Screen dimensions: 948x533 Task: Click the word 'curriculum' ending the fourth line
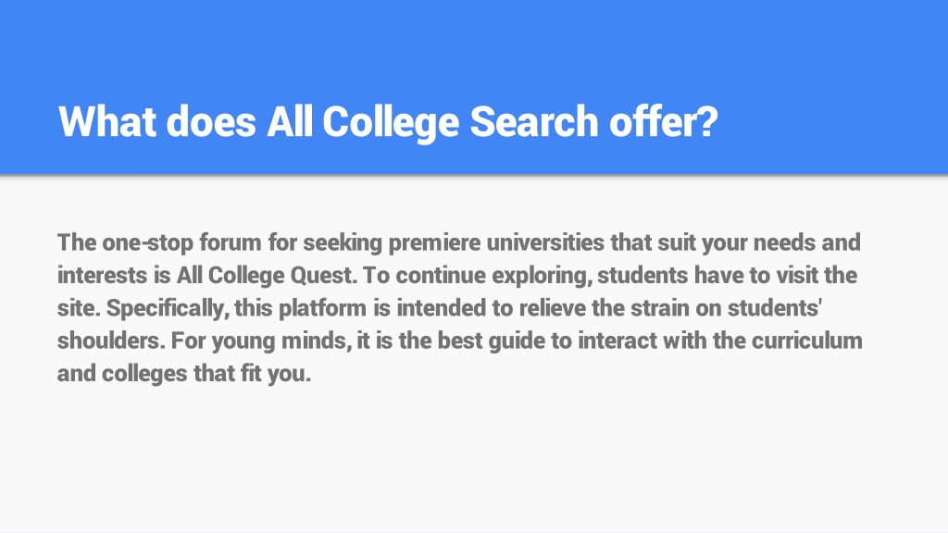806,341
